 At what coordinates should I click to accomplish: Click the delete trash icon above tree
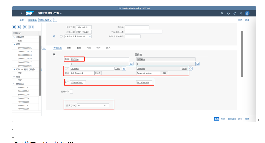click(x=25, y=27)
